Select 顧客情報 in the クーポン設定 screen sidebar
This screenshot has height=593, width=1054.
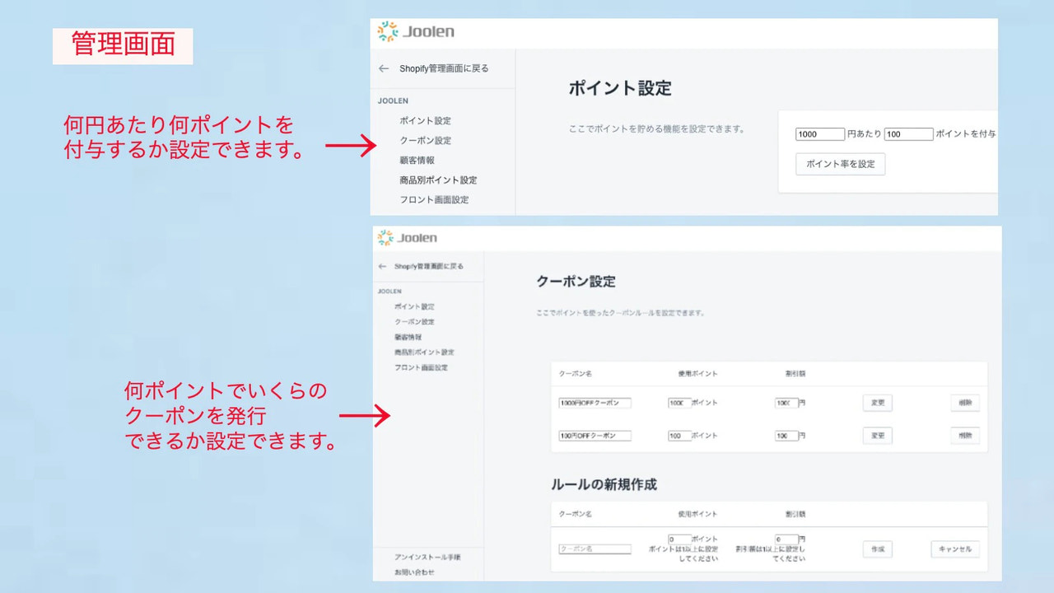coord(408,337)
